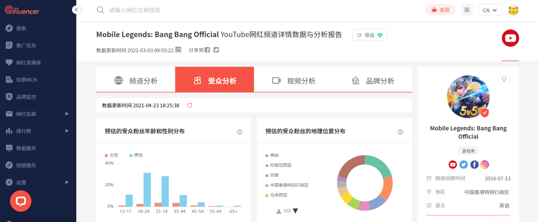The height and width of the screenshot is (222, 538).
Task: Click the 英语 language value
Action: tap(504, 206)
